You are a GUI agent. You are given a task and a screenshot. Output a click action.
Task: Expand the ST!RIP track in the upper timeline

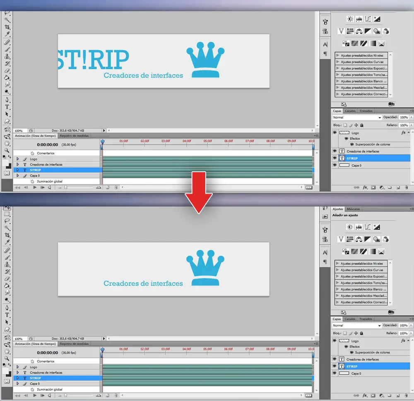pyautogui.click(x=18, y=170)
